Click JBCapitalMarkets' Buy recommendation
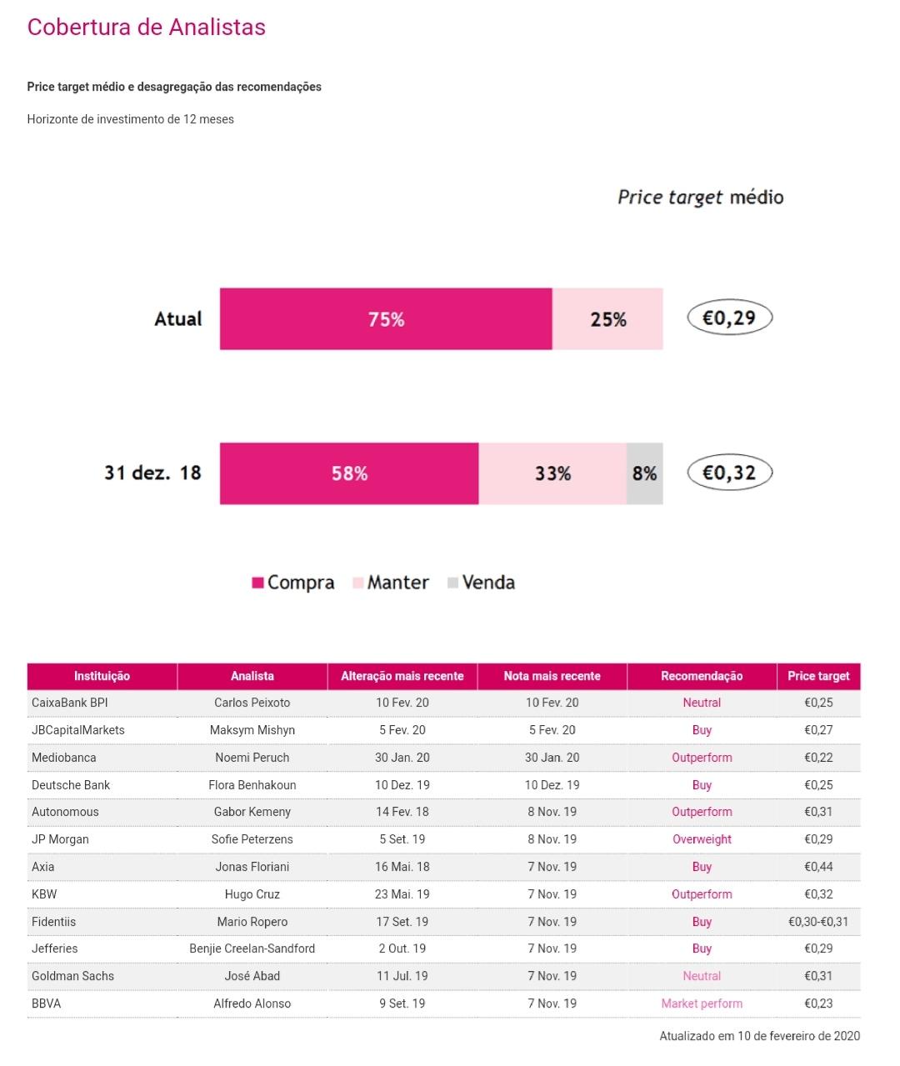The width and height of the screenshot is (900, 1066). (702, 730)
